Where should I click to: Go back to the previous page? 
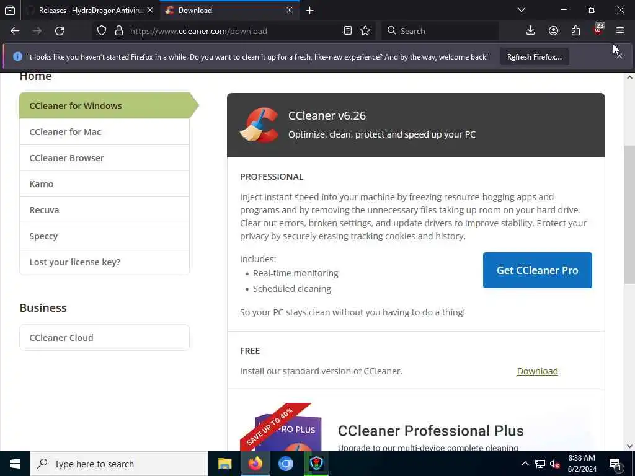click(x=15, y=31)
